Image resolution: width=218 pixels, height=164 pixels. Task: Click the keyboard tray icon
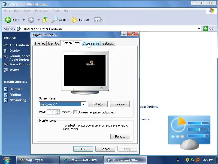click(178, 160)
